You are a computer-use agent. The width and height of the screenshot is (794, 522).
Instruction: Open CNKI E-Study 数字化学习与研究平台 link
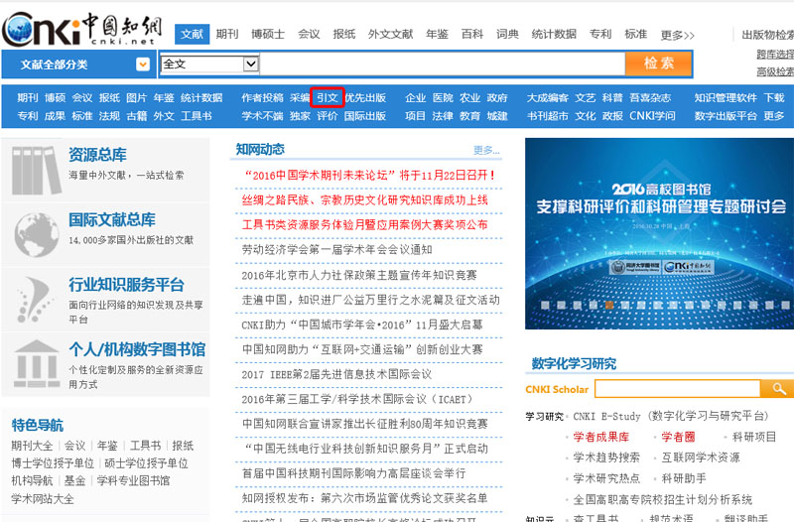point(671,416)
